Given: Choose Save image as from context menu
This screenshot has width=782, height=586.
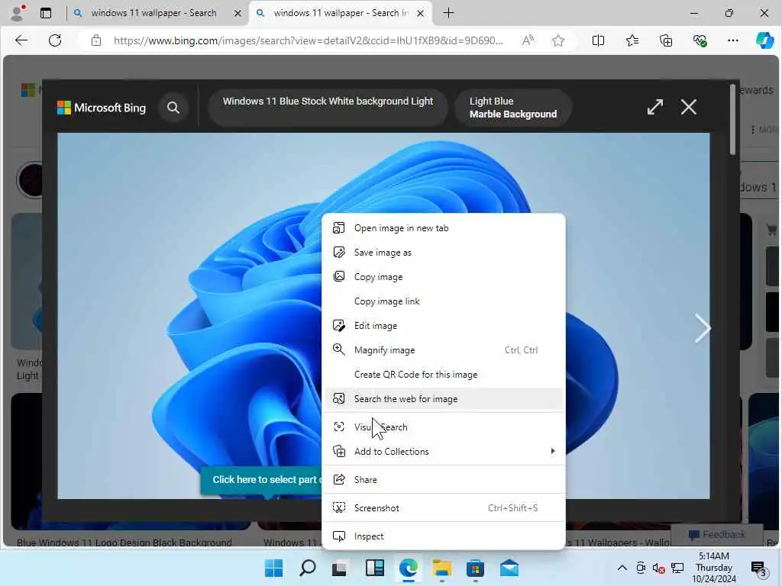Looking at the screenshot, I should [444, 252].
